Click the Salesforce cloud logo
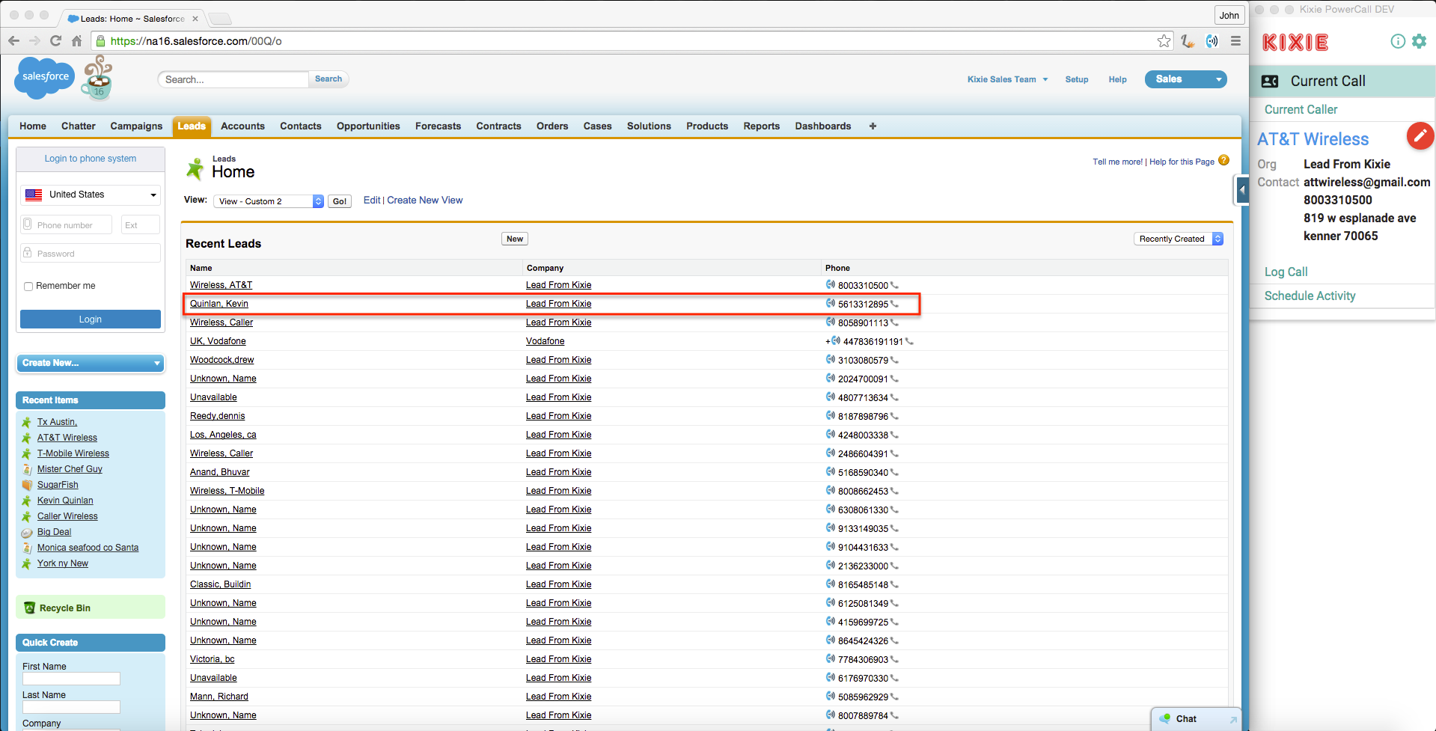 pos(45,77)
